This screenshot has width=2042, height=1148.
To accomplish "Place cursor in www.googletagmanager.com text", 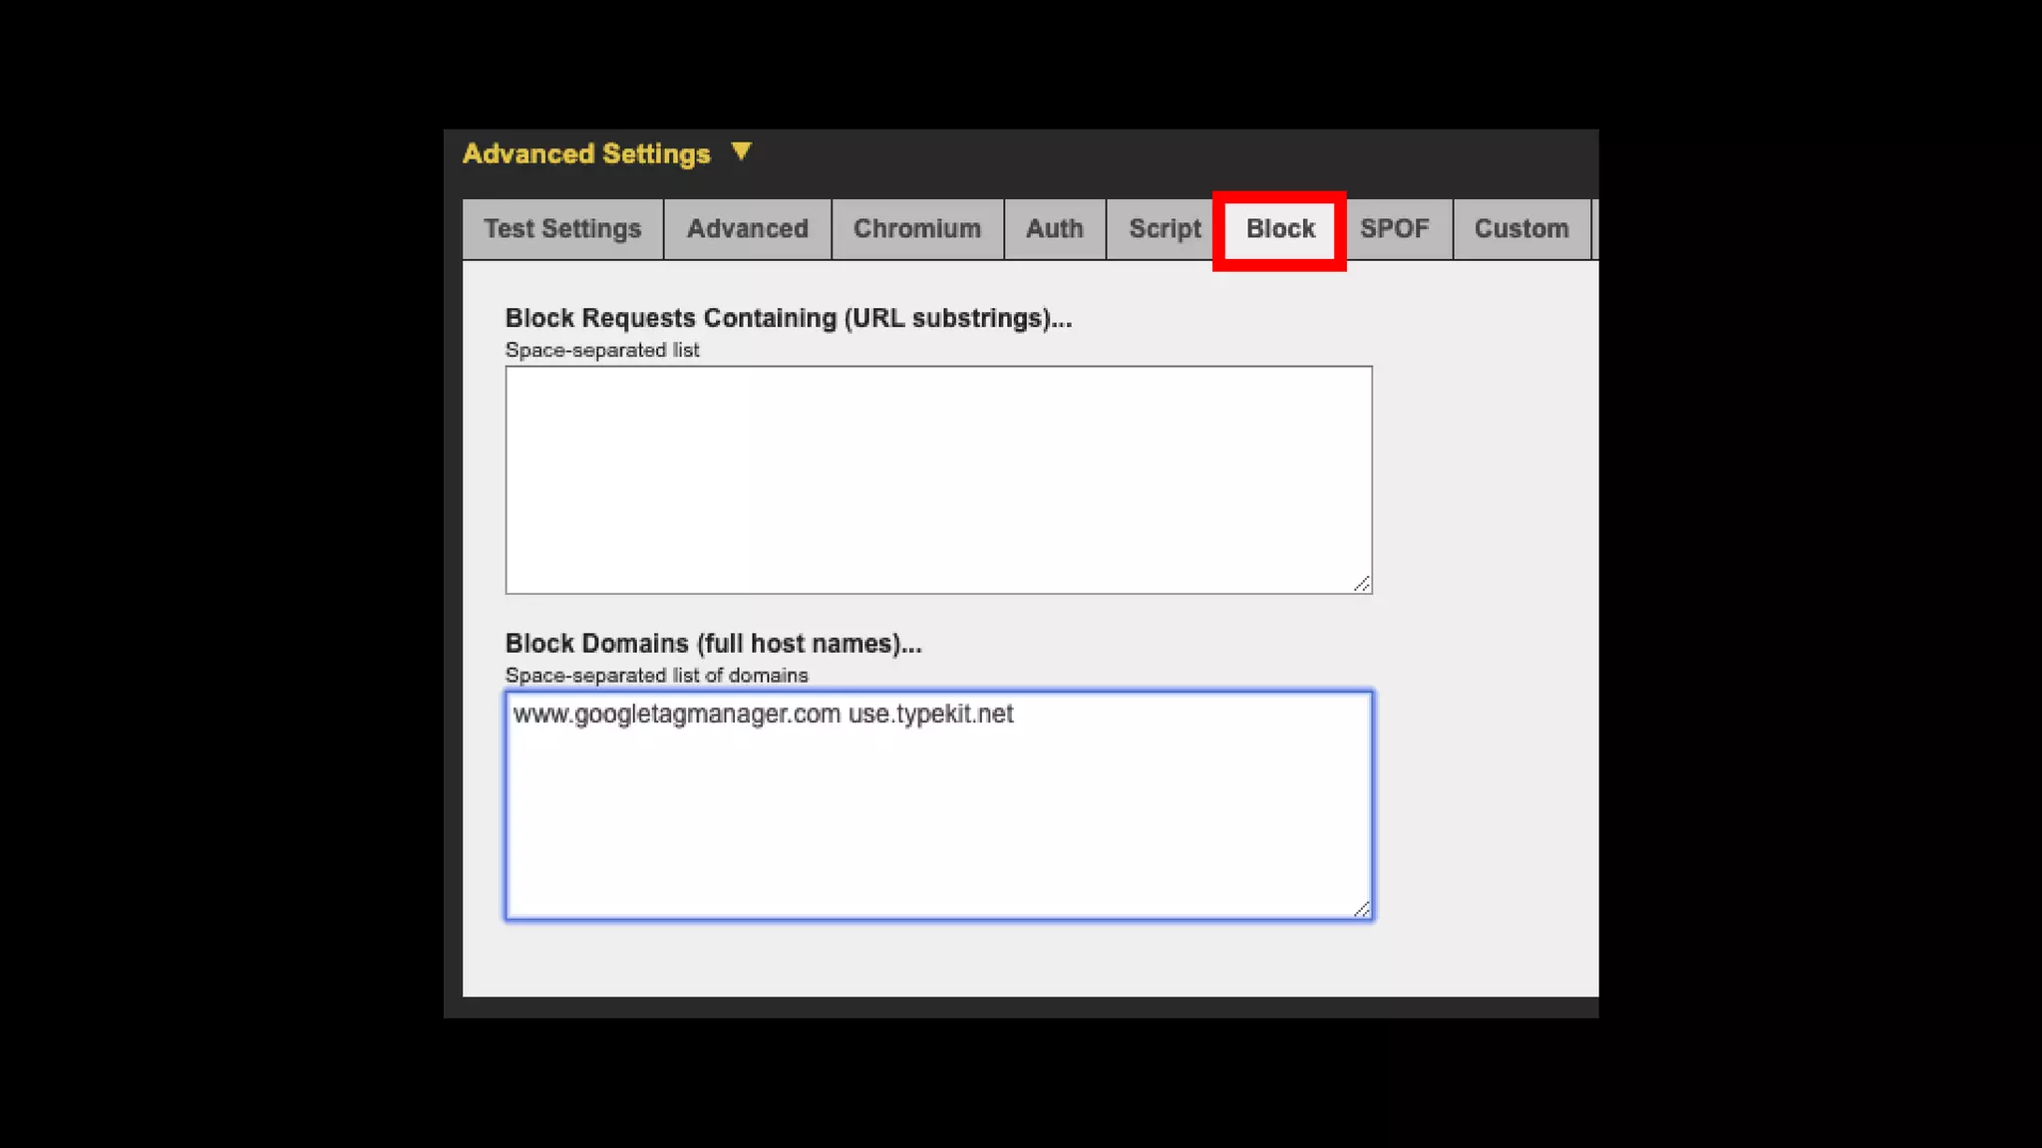I will click(x=676, y=715).
